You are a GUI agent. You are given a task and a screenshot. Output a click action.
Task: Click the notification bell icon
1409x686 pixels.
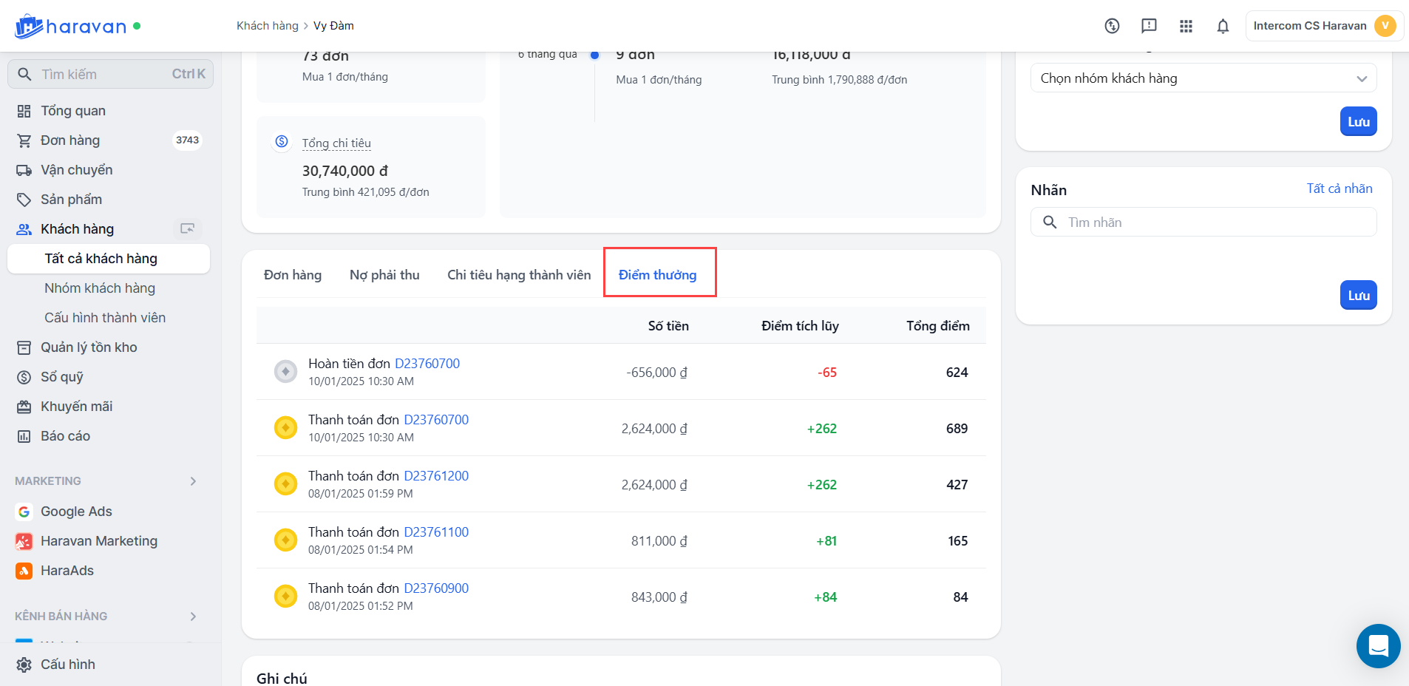[x=1223, y=27]
